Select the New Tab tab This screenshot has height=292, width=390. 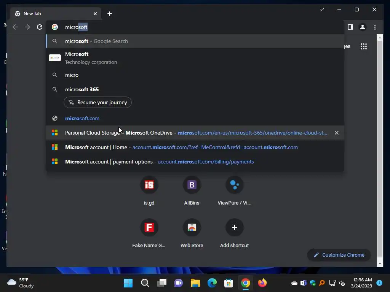tap(56, 14)
